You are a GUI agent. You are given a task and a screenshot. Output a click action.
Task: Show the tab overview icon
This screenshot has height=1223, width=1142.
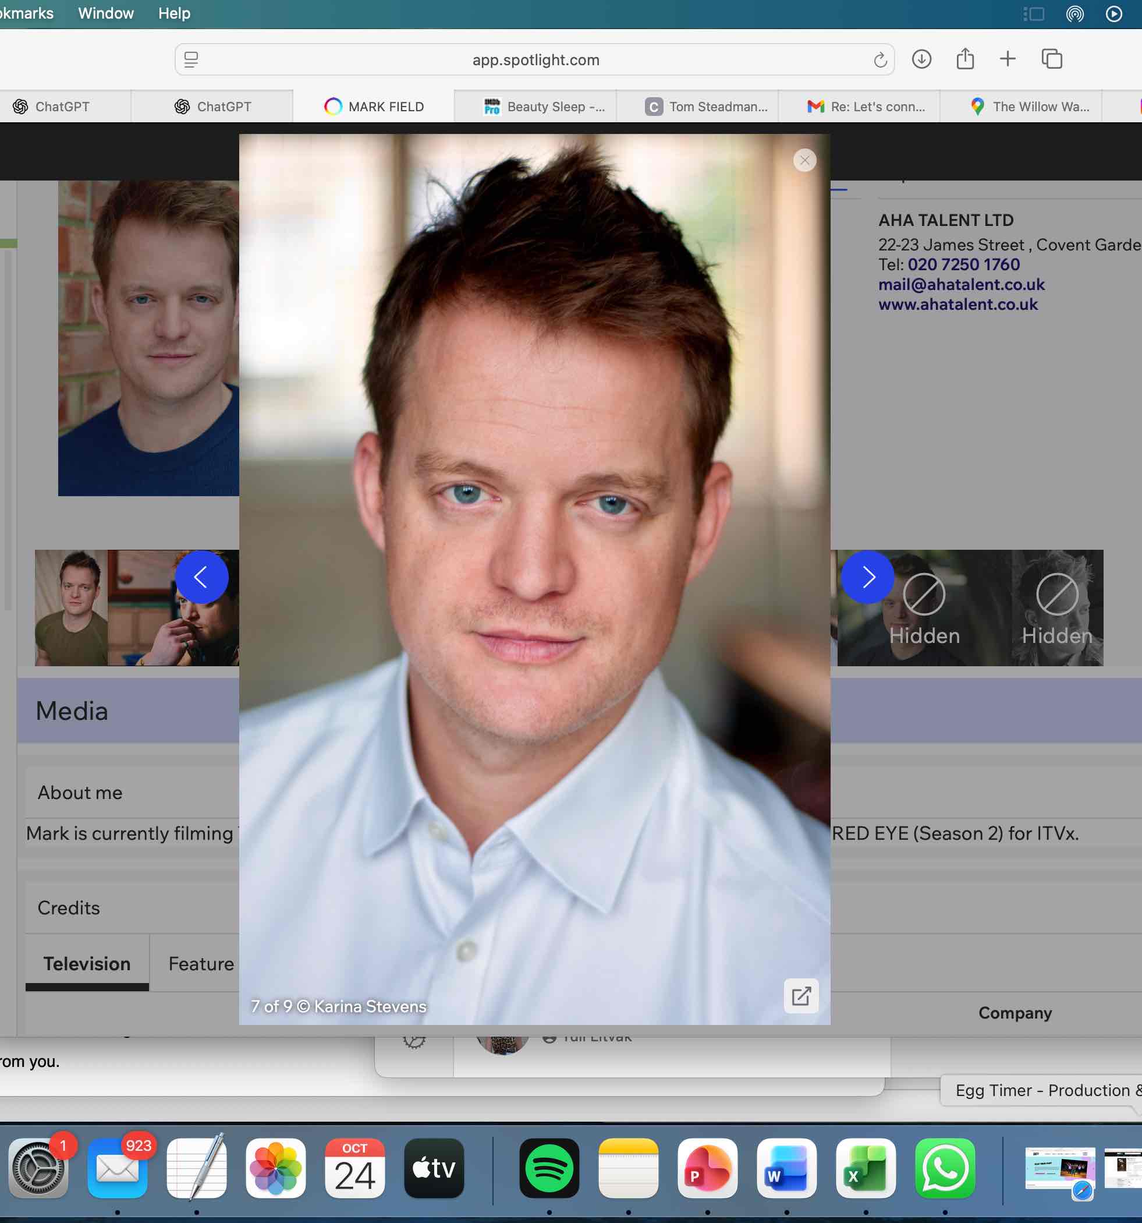(x=1052, y=59)
